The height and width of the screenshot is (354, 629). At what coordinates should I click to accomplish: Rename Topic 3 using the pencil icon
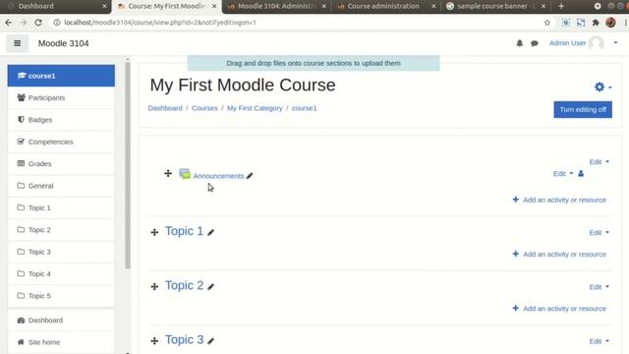tap(211, 341)
